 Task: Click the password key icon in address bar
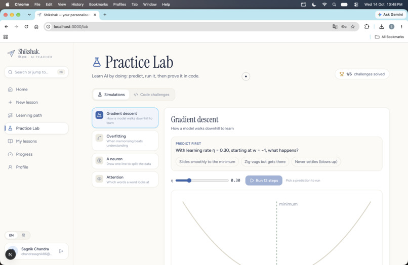(x=344, y=26)
